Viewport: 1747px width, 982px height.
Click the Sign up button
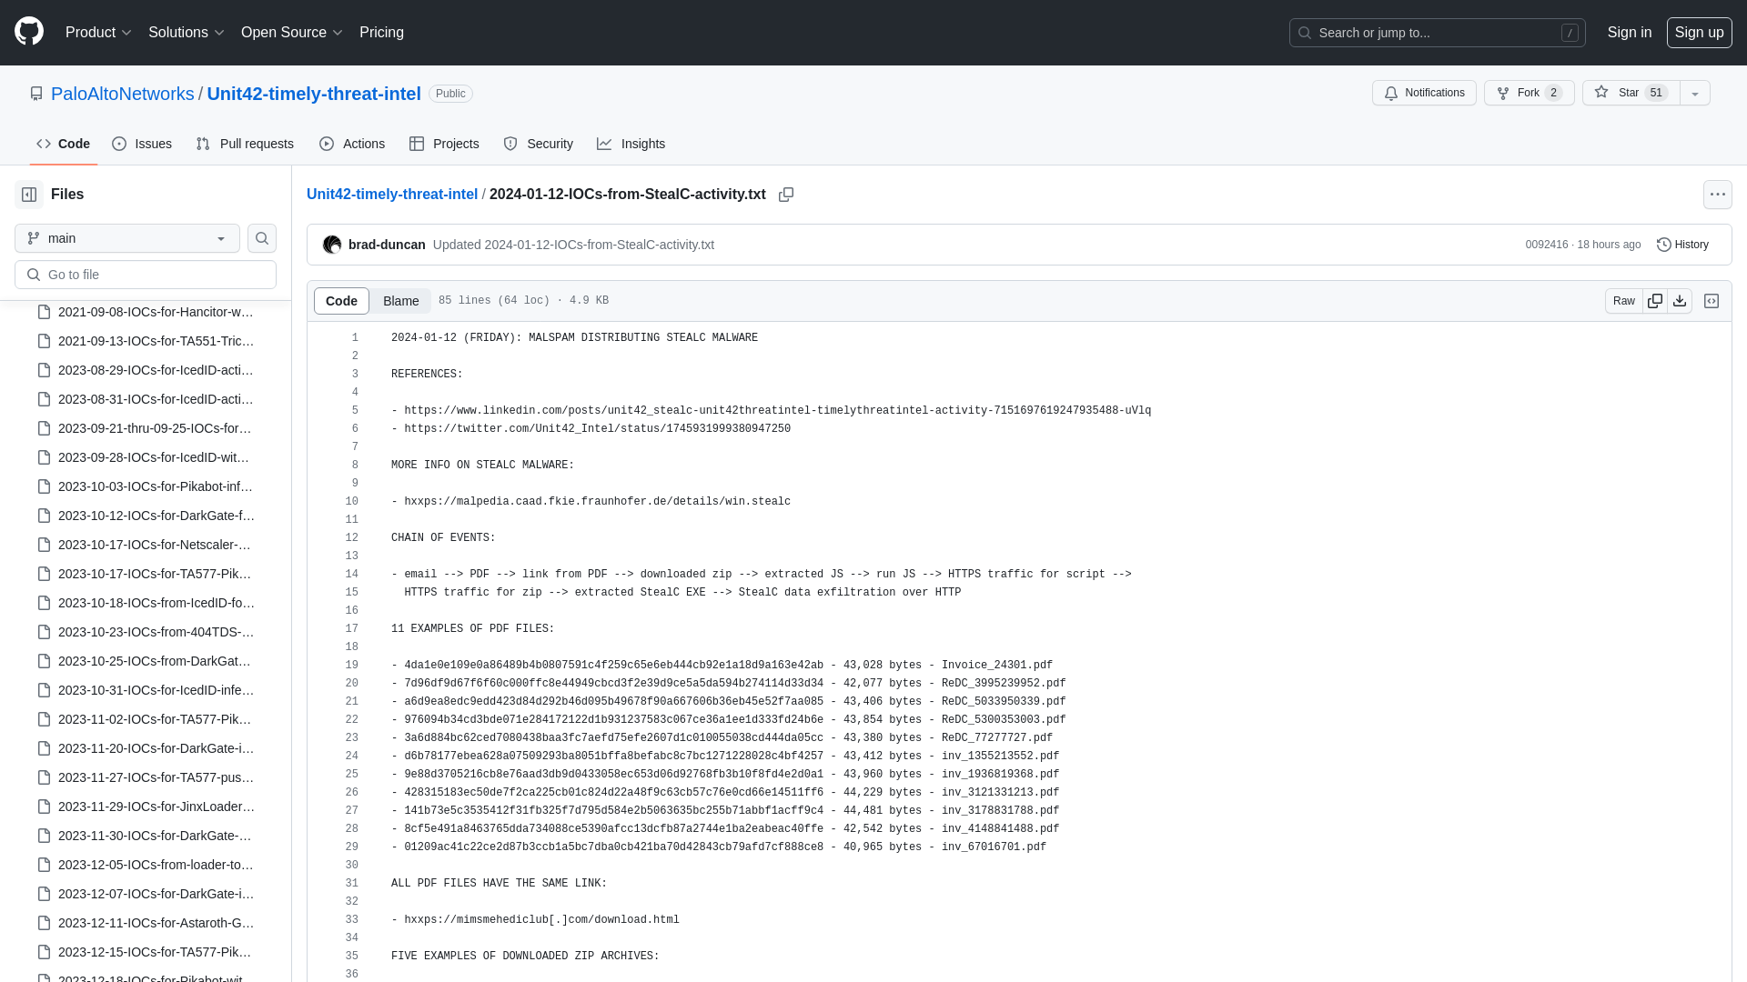pos(1699,33)
